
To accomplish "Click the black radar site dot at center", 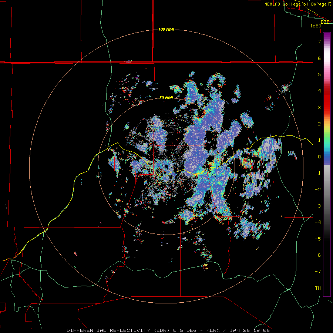I will (x=166, y=166).
